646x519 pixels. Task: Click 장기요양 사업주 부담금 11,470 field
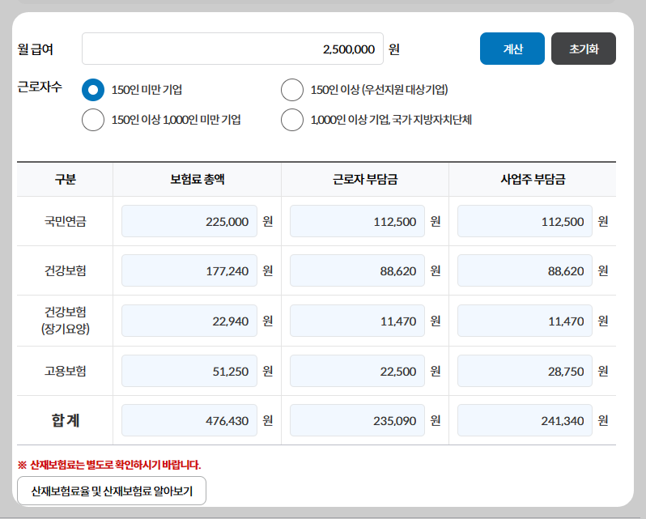(525, 321)
